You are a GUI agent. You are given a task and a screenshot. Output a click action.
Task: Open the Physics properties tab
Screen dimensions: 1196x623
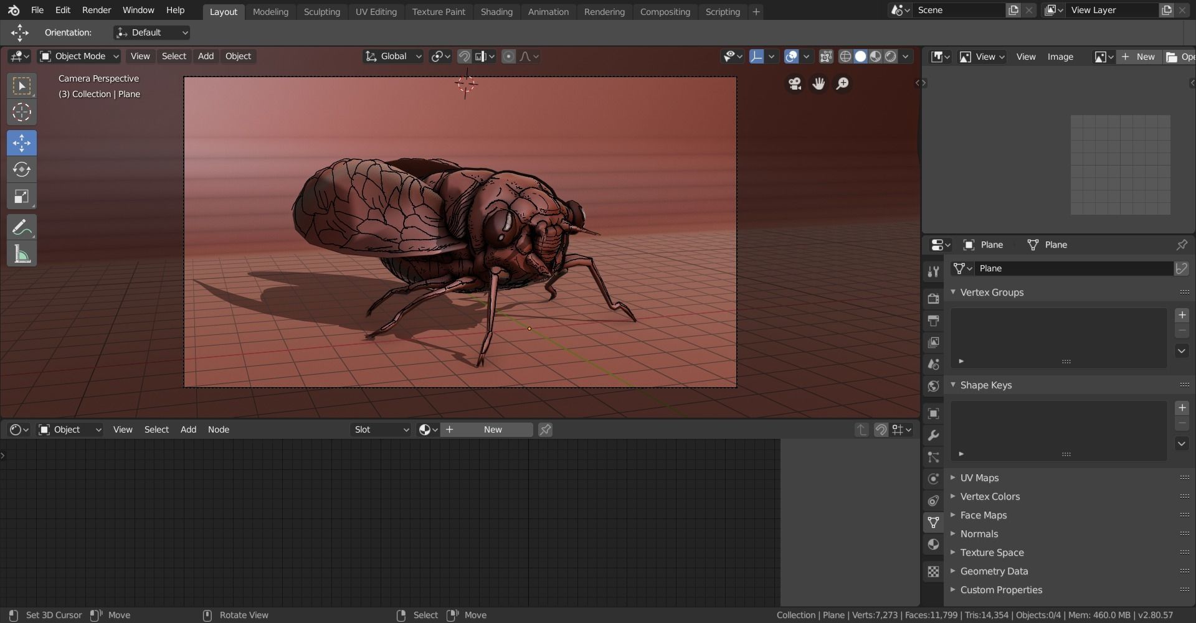coord(933,479)
